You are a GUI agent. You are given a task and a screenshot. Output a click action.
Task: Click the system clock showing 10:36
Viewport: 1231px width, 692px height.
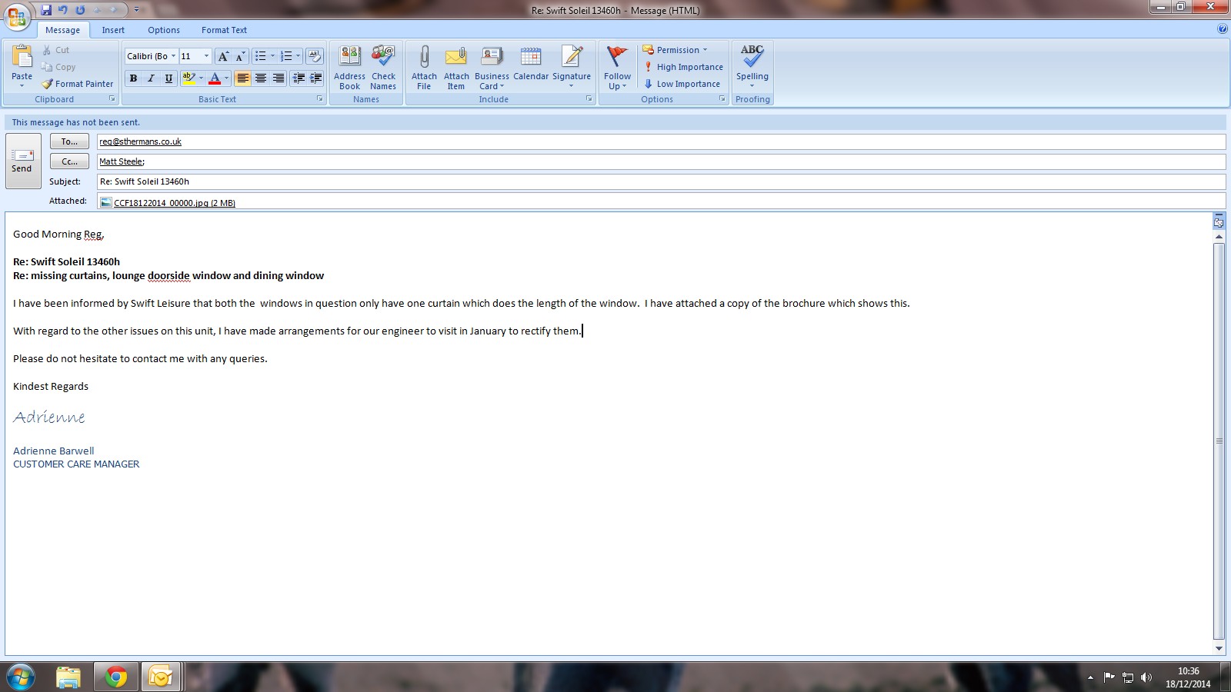[x=1188, y=671]
